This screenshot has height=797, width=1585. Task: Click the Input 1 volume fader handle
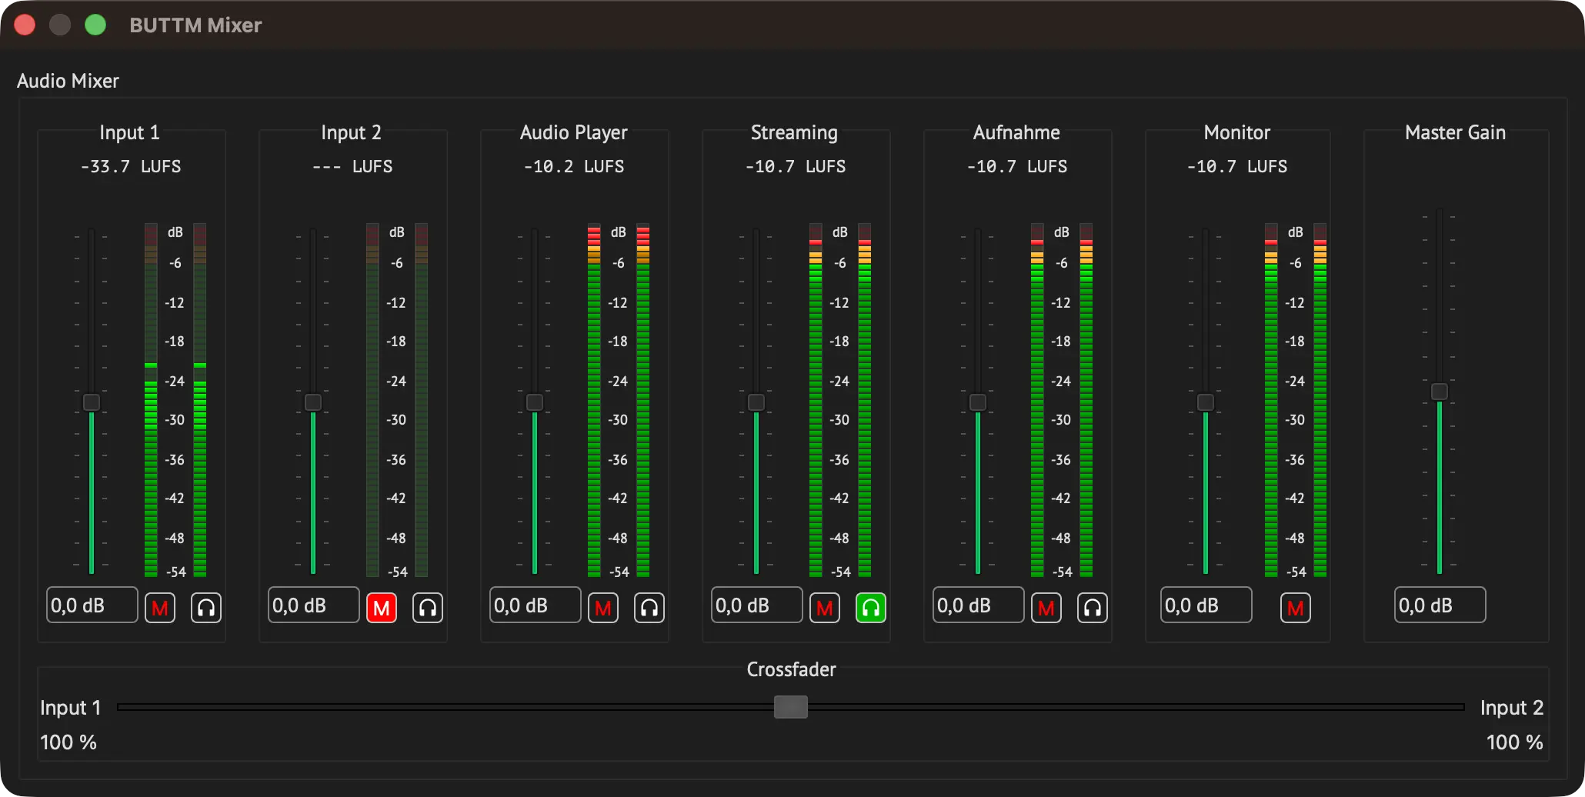(92, 402)
